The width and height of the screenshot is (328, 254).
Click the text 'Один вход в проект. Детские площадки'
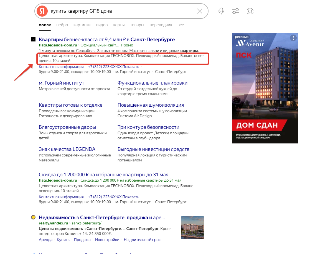[153, 133]
